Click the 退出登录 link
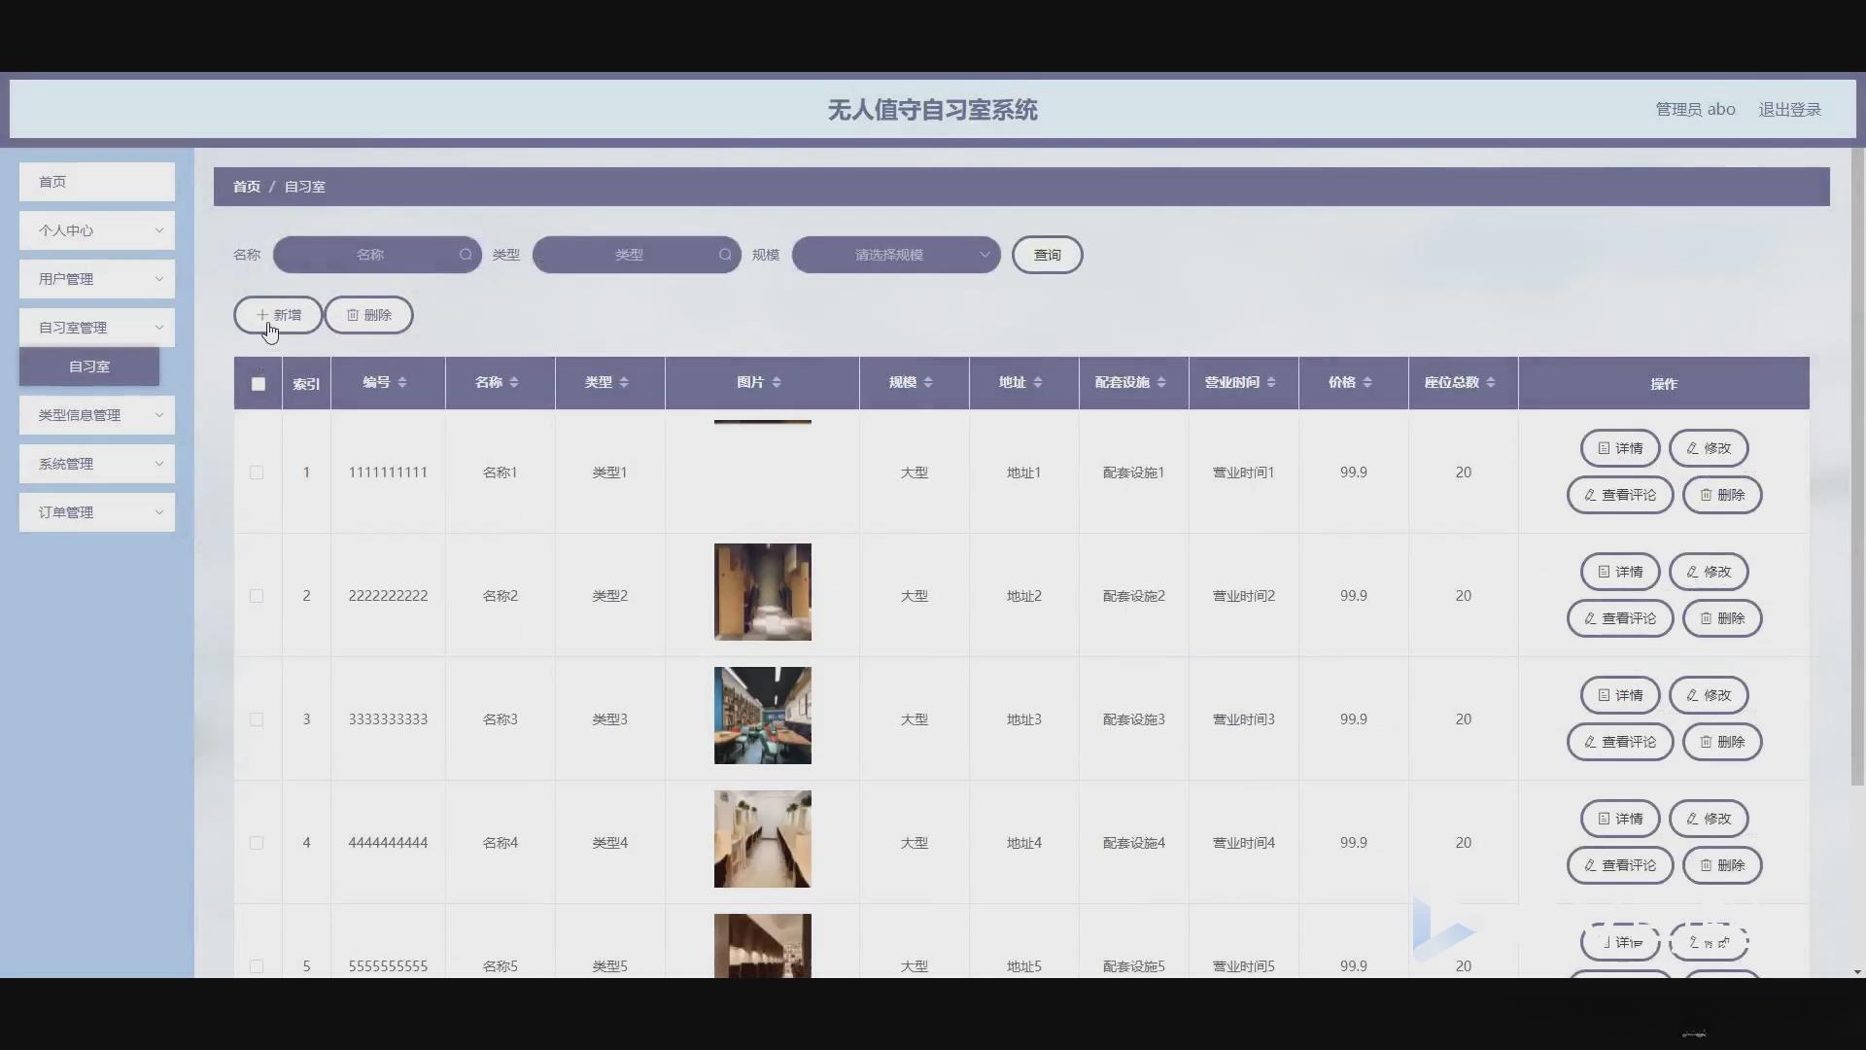Screen dimensions: 1866x1050 click(x=1791, y=109)
